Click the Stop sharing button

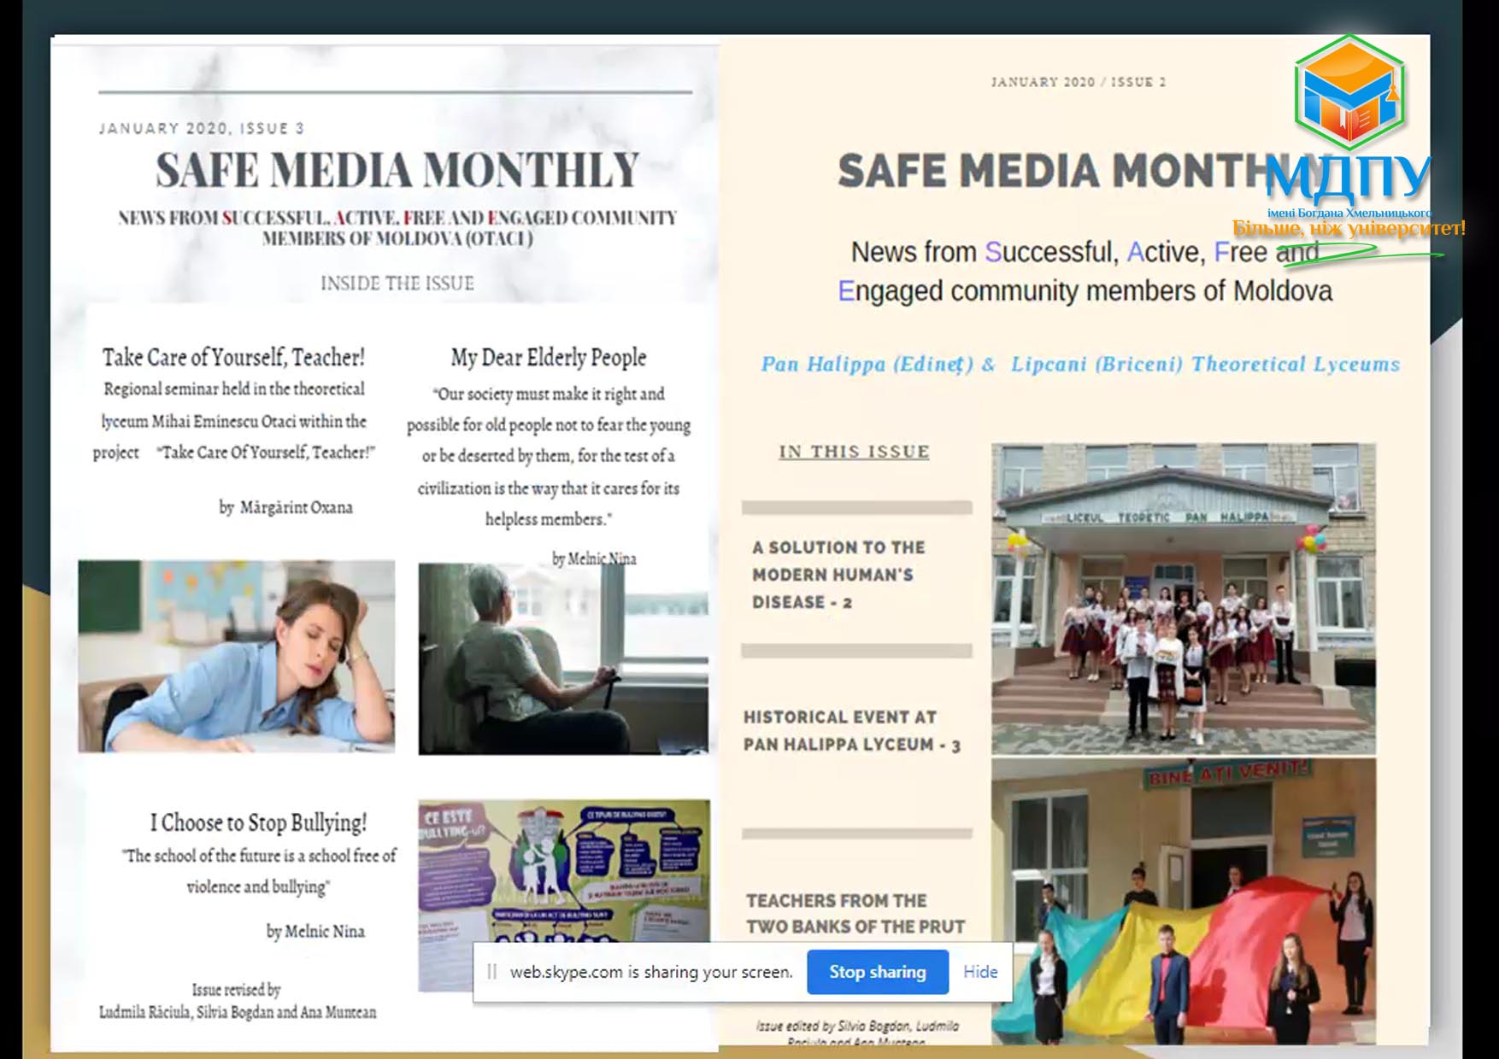point(877,972)
